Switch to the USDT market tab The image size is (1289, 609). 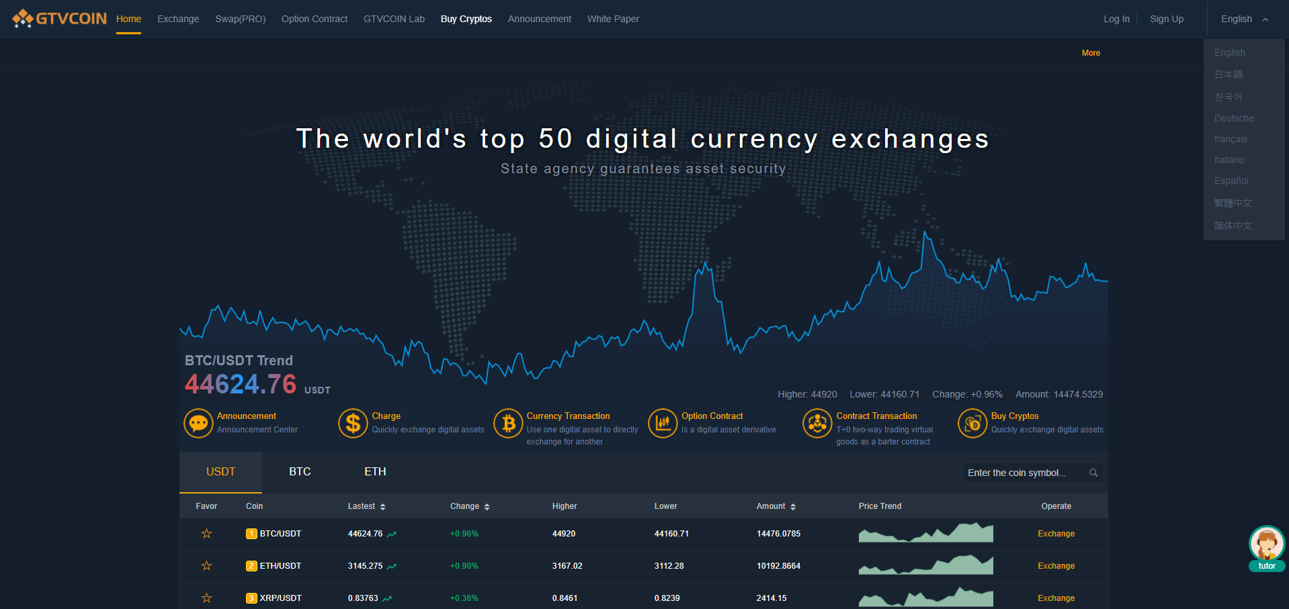221,472
